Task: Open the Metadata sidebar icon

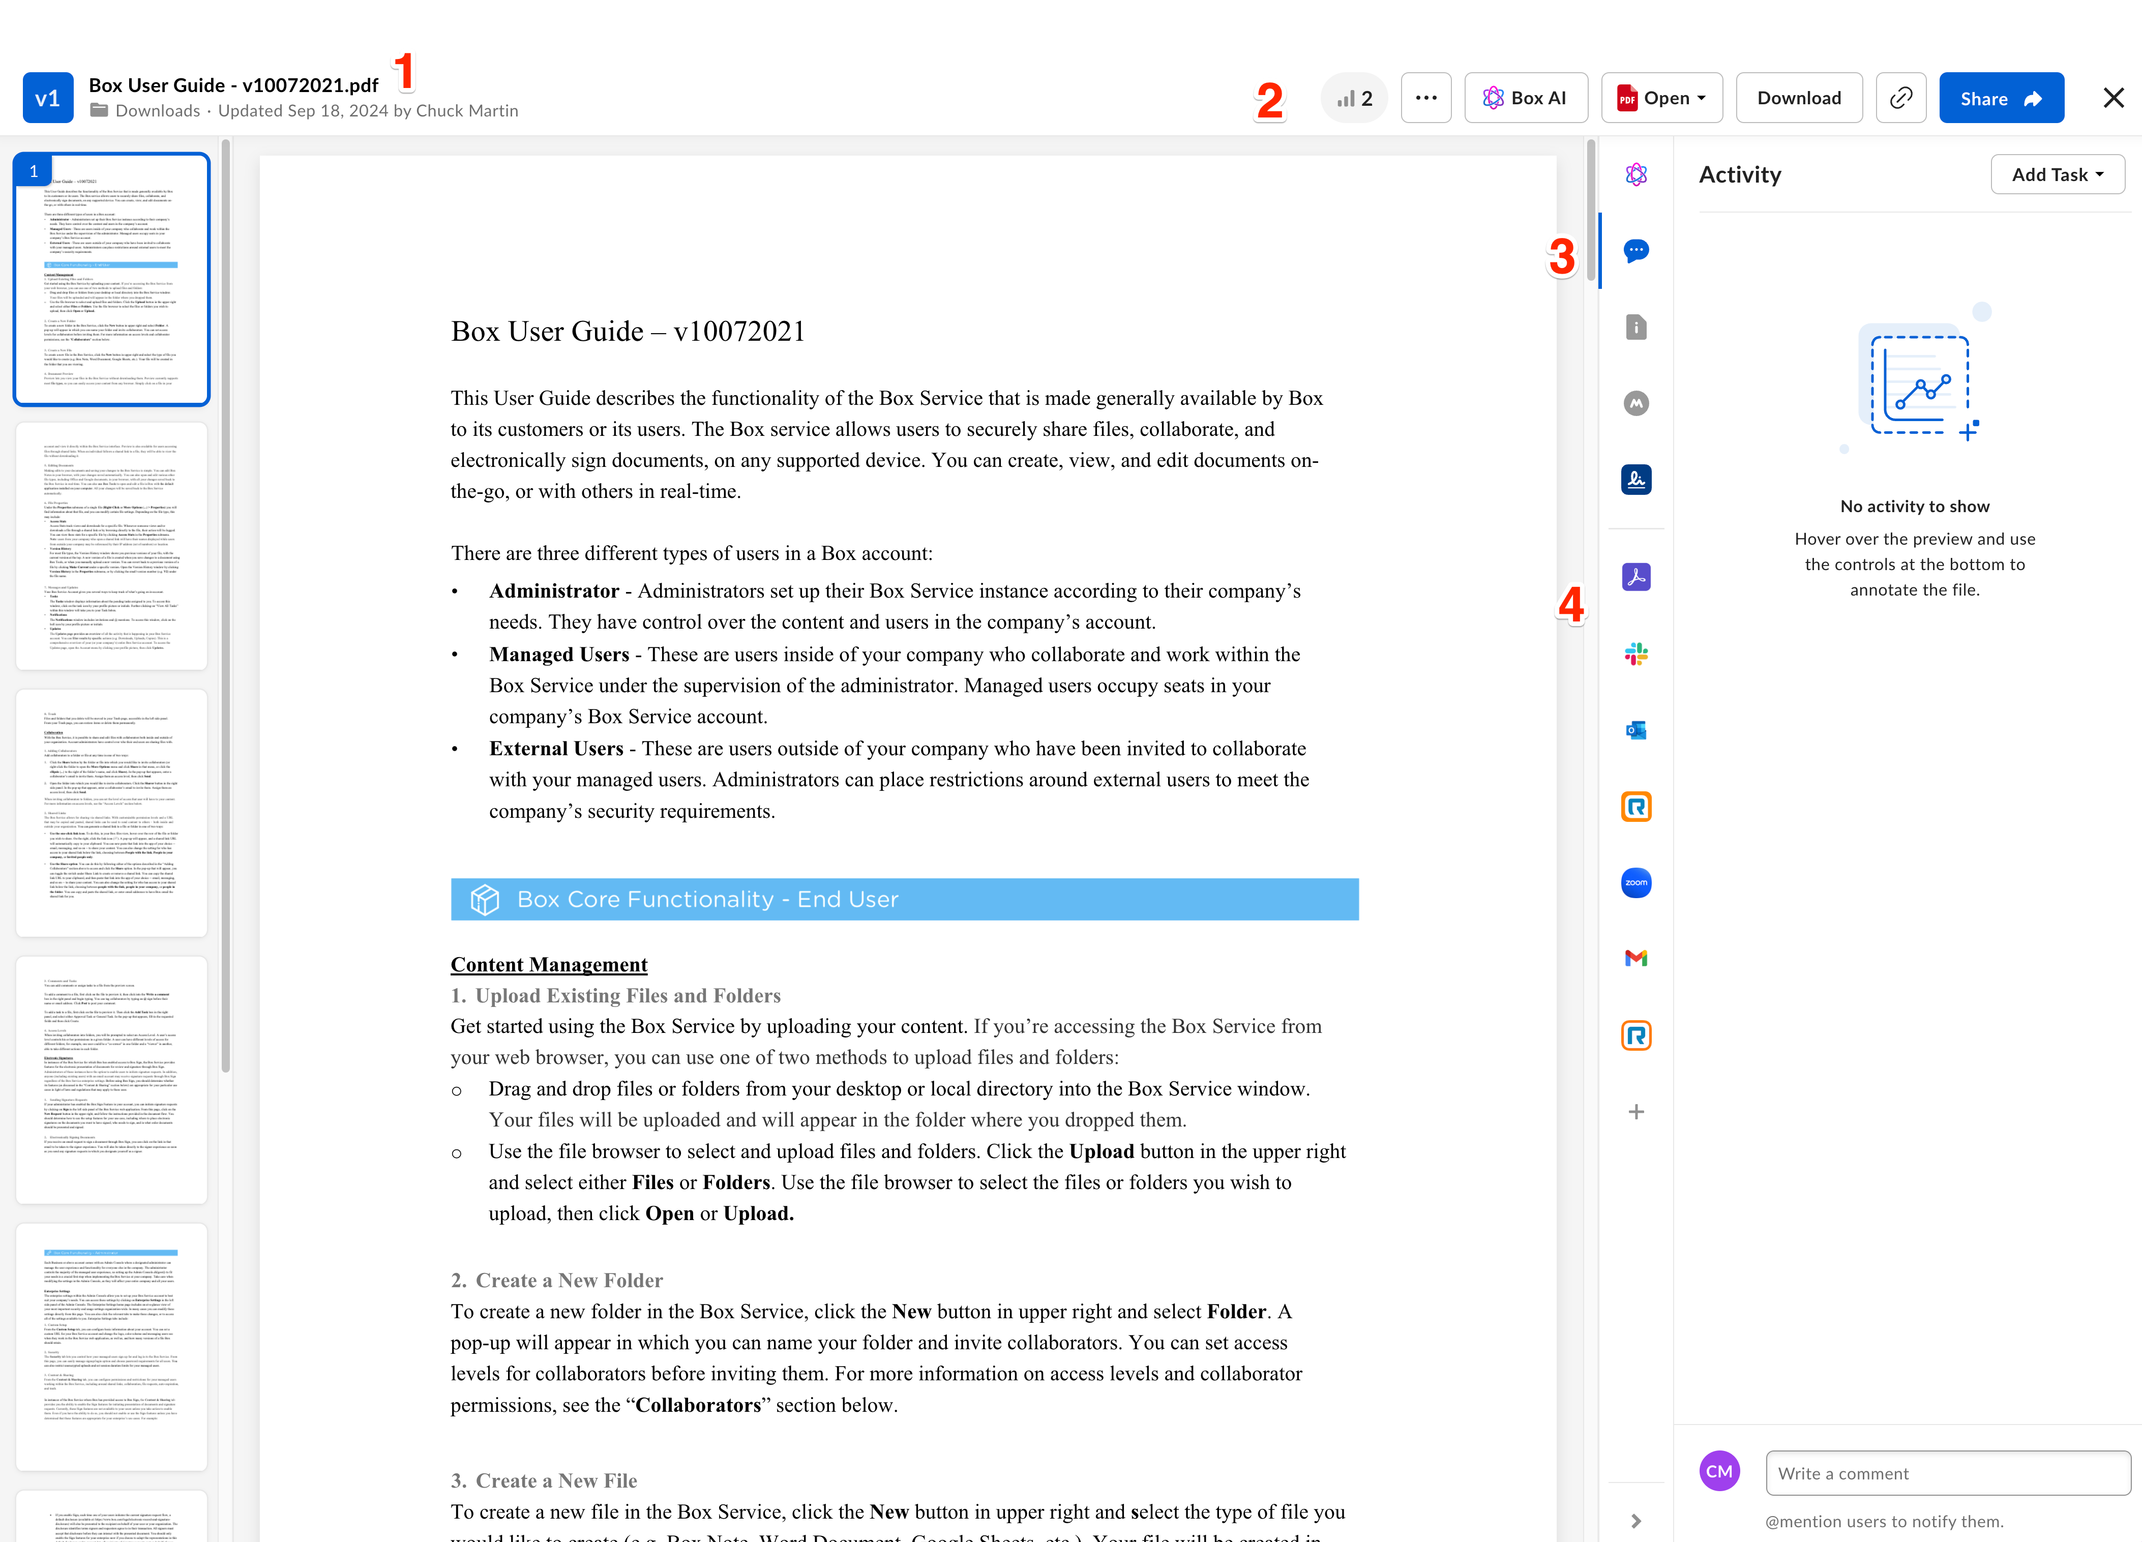Action: tap(1636, 404)
